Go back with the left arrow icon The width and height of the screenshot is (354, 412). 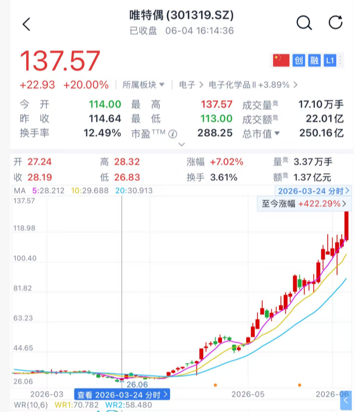[x=26, y=24]
